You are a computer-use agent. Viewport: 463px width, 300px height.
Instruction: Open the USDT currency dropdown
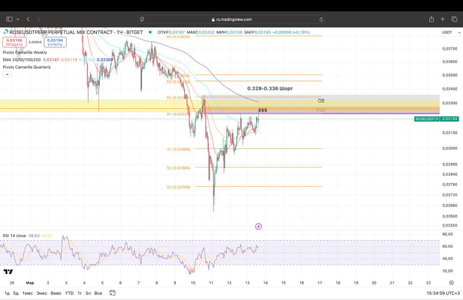(x=451, y=32)
